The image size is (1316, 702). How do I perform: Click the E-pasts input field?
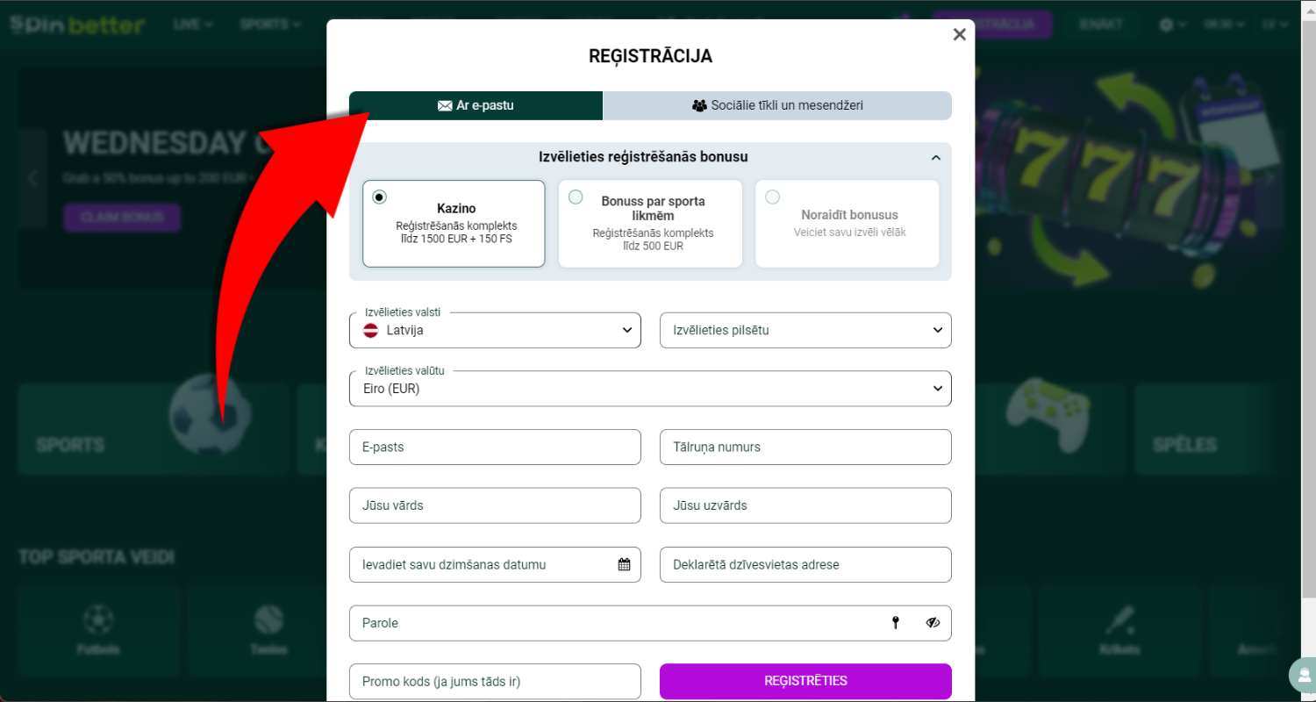(495, 447)
